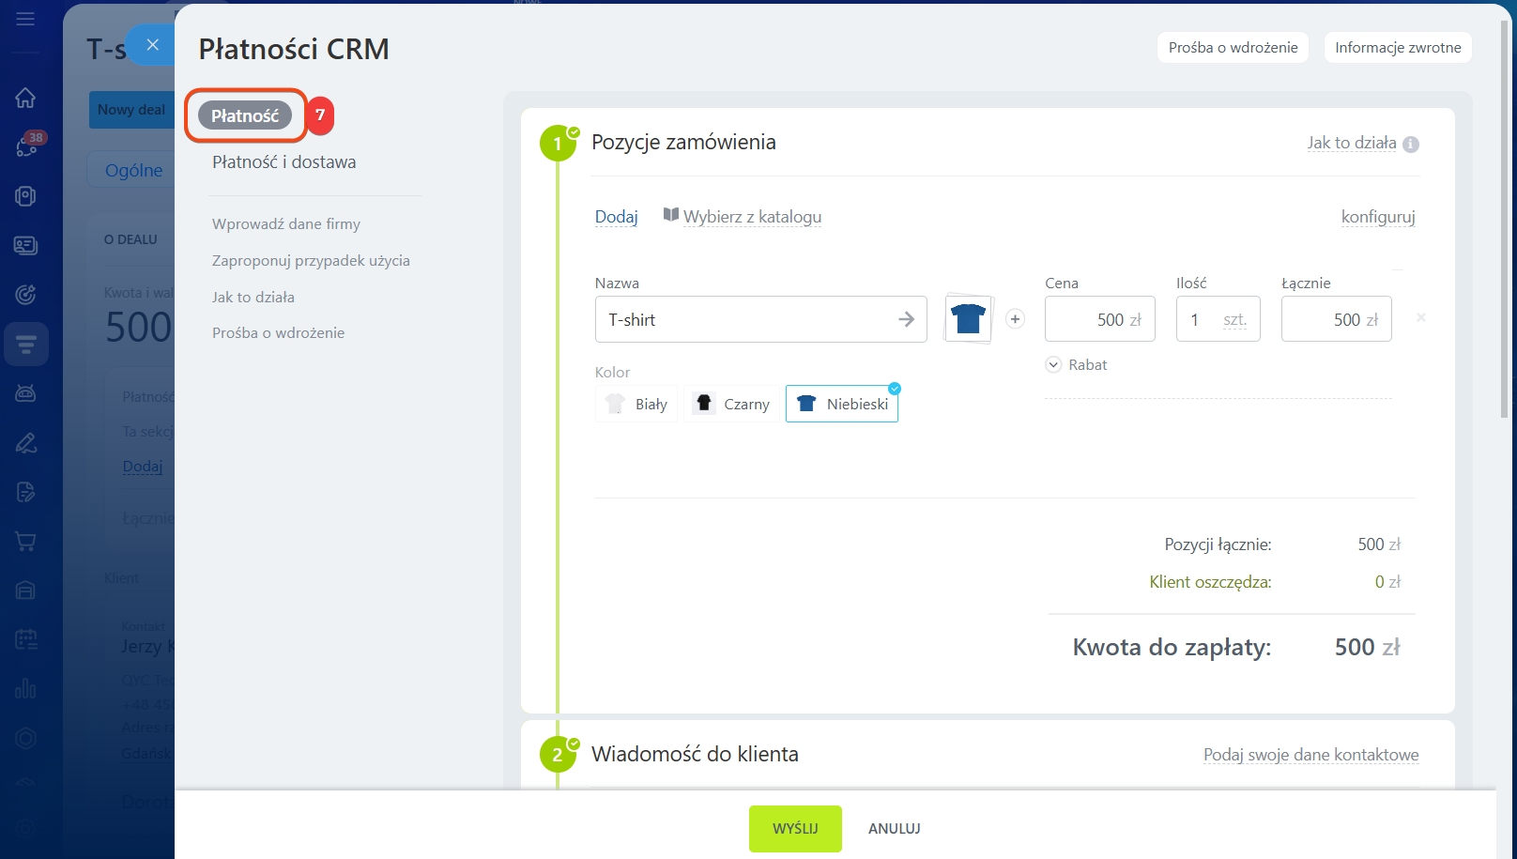Image resolution: width=1517 pixels, height=859 pixels.
Task: Click the catalog book icon
Action: click(671, 215)
